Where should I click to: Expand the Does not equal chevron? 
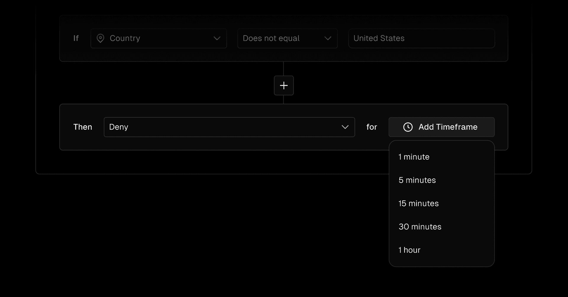[x=327, y=38]
